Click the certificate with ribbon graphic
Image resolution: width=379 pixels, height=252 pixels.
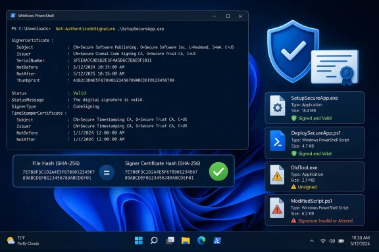[335, 68]
